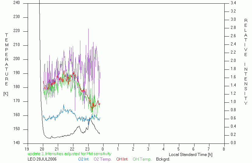This screenshot has height=163, width=252.
Task: Click the 3.0 intensity tick label
Action: (233, 19)
